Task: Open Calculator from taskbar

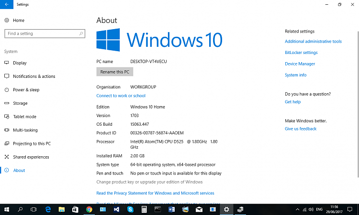Action: pyautogui.click(x=144, y=209)
